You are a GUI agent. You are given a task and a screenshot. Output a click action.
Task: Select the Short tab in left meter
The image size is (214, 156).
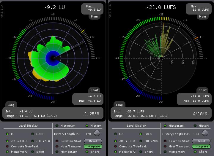pyautogui.click(x=95, y=90)
